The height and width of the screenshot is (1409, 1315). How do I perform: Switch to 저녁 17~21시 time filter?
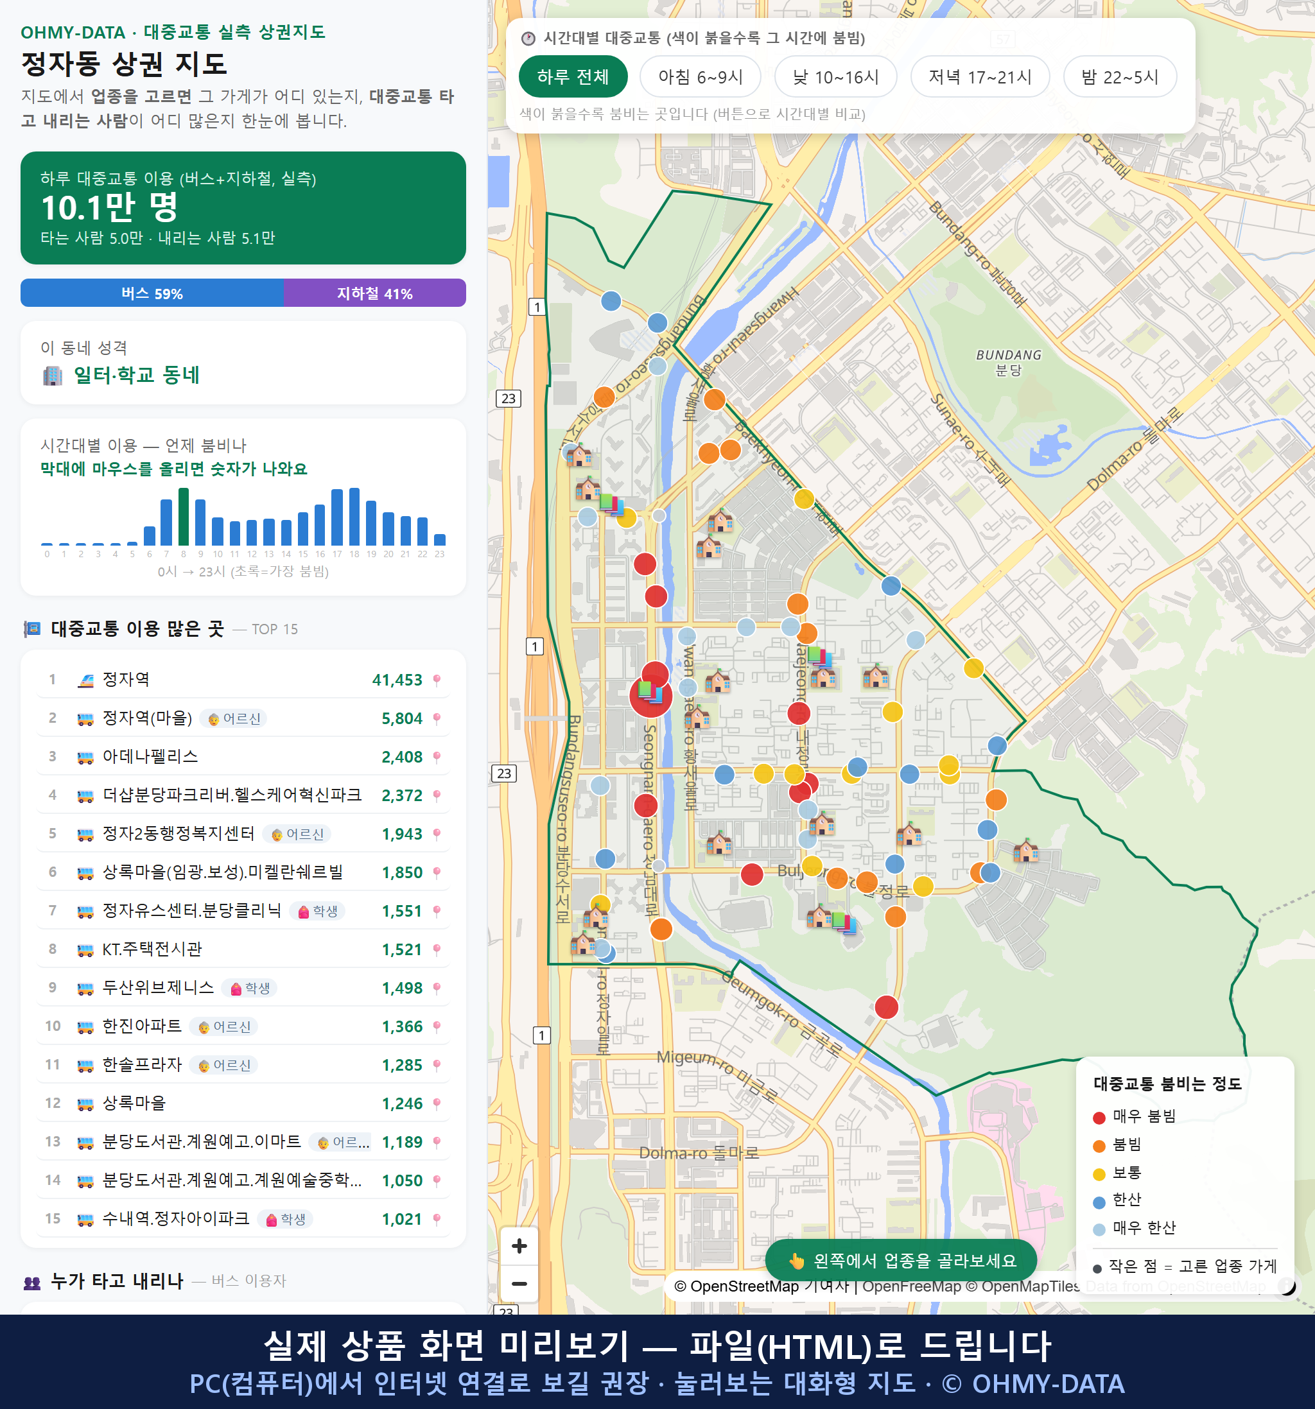pos(980,76)
